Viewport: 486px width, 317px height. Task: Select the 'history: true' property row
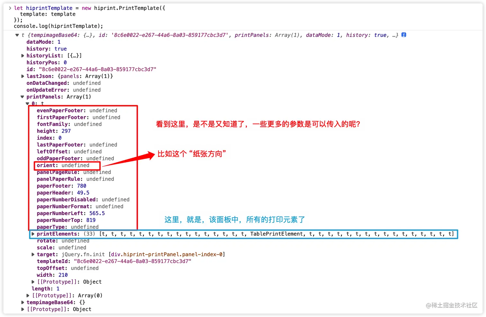click(47, 49)
